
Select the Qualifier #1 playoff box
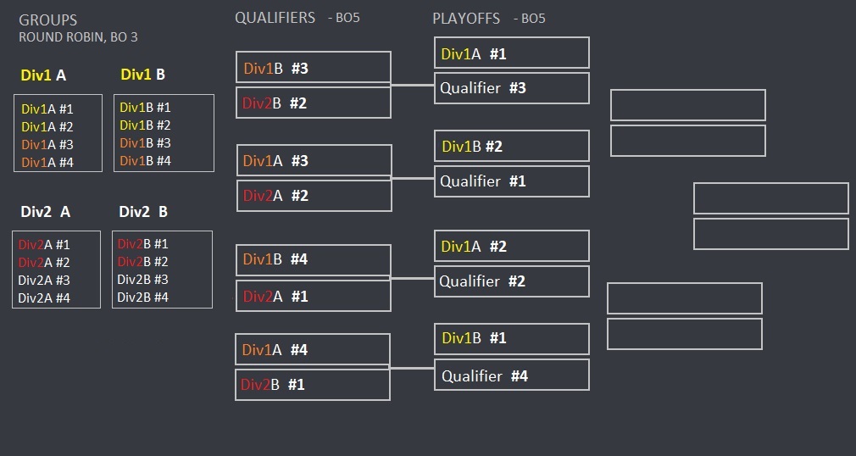click(x=511, y=181)
